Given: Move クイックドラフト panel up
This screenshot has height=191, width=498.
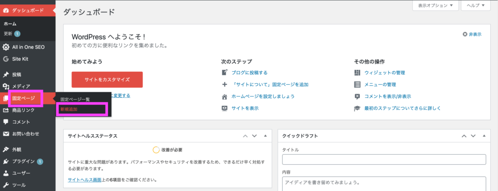Looking at the screenshot, I should [464, 136].
